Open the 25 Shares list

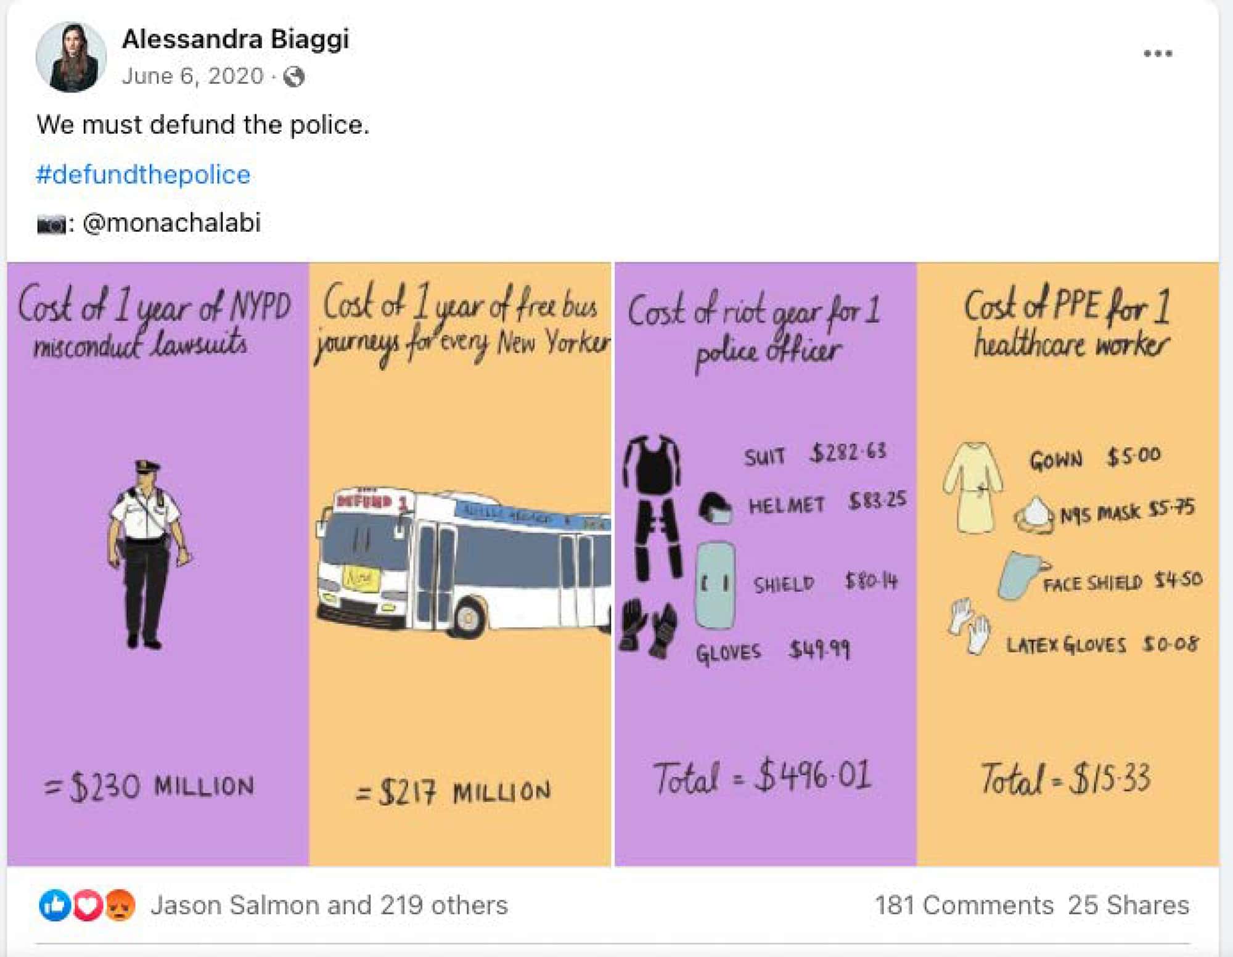1128,905
